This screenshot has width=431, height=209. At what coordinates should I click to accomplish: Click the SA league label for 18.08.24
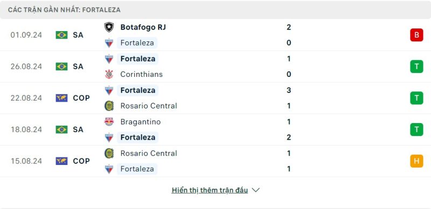tap(78, 129)
